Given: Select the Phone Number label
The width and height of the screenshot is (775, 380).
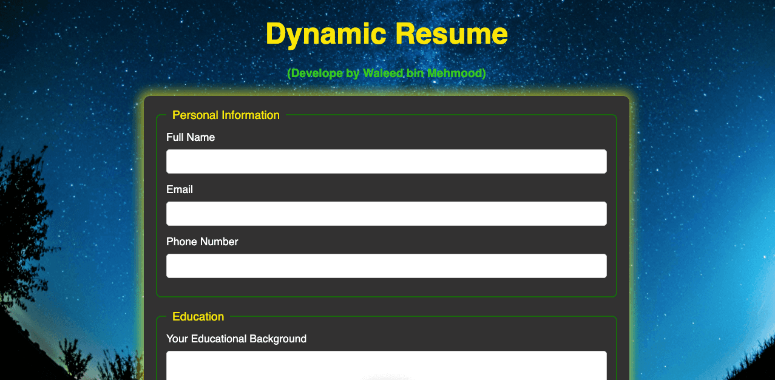Looking at the screenshot, I should 202,242.
